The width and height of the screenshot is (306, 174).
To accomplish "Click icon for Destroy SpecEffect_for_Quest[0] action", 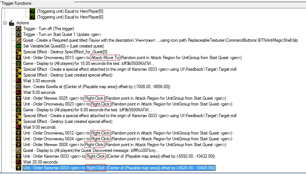I will [x=19, y=52].
